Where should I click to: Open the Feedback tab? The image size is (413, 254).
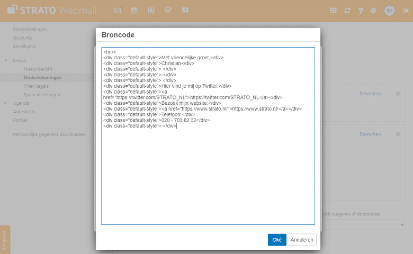pos(5,240)
